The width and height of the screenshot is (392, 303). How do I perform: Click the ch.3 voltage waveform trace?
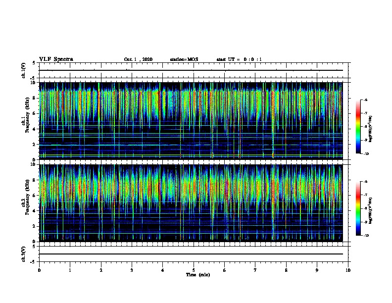[x=191, y=254]
